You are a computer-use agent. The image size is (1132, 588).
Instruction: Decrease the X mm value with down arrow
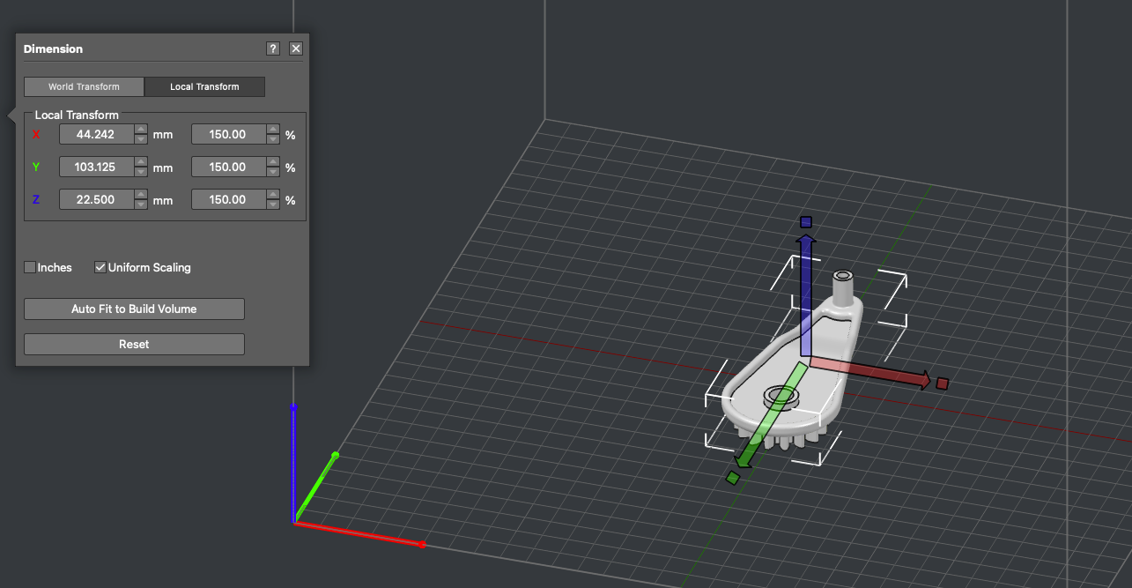point(141,139)
